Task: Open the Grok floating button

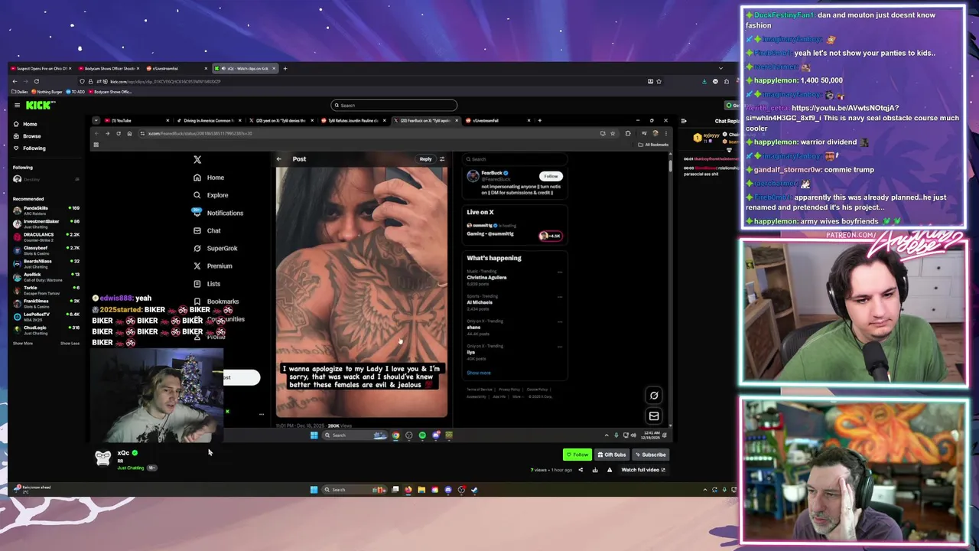Action: tap(654, 396)
